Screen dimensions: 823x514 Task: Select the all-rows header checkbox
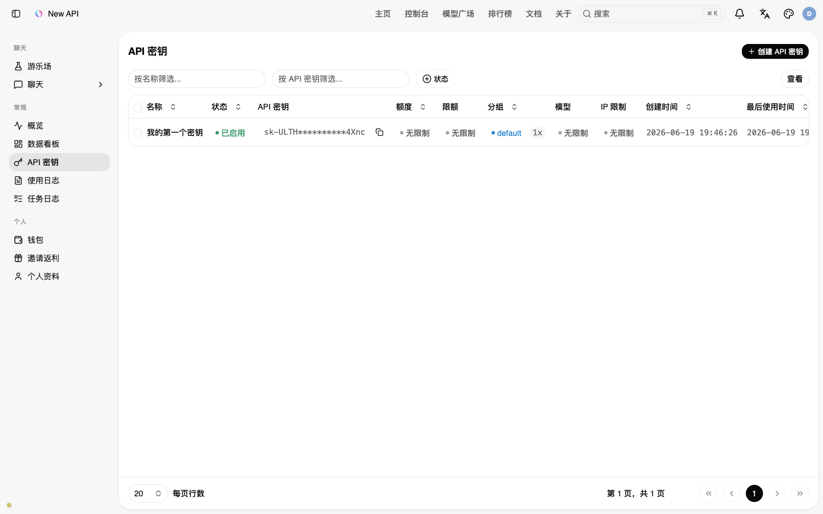(138, 107)
